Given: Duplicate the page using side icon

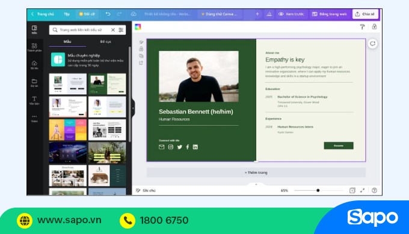Looking at the screenshot, I should [141, 56].
